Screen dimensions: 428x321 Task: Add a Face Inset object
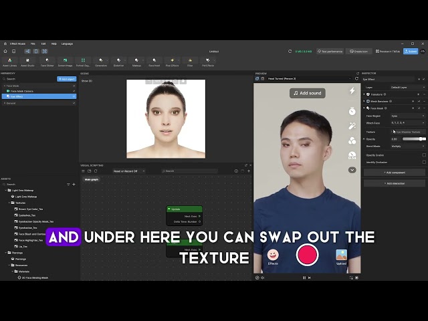(154, 62)
